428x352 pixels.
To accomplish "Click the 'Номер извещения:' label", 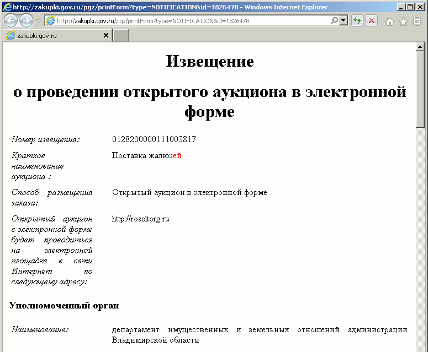I will tap(46, 140).
